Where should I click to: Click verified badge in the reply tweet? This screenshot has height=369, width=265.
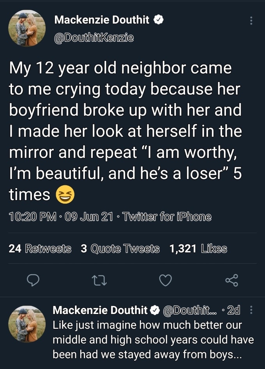tap(155, 310)
